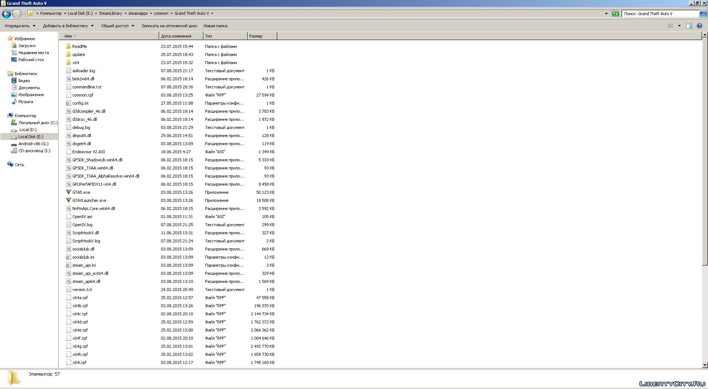The width and height of the screenshot is (708, 389).
Task: Open CD-дисковод (I:) in the sidebar
Action: [x=34, y=151]
